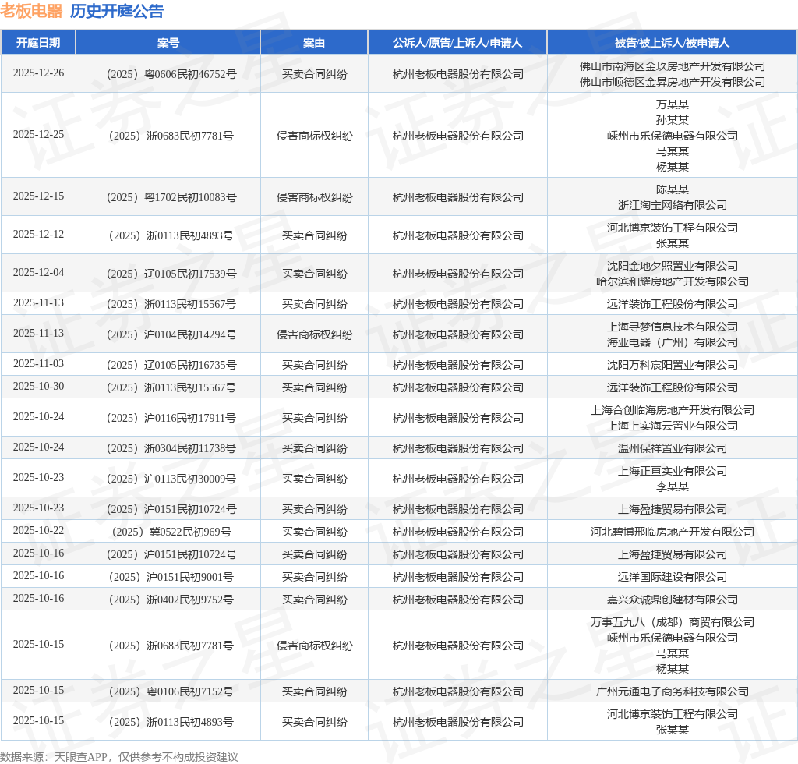The width and height of the screenshot is (798, 764).
Task: Click 买卖合同纠纷 in the 2025-12-26 row
Action: click(315, 74)
